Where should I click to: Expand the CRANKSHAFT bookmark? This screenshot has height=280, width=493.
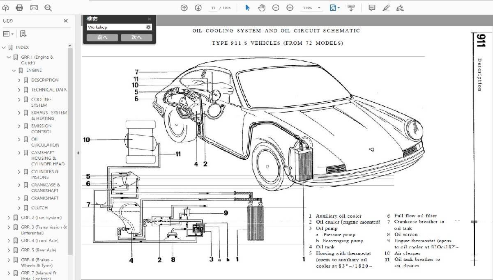pos(19,198)
